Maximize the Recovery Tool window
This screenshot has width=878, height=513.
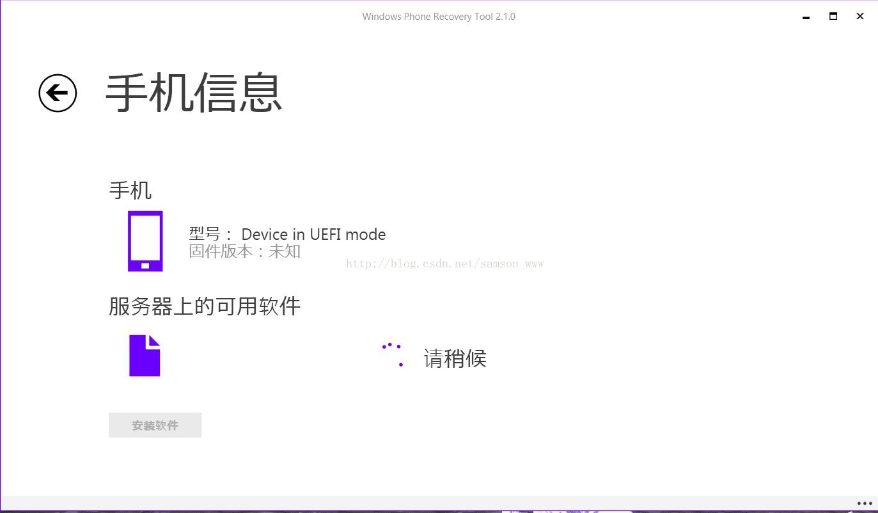pyautogui.click(x=833, y=17)
